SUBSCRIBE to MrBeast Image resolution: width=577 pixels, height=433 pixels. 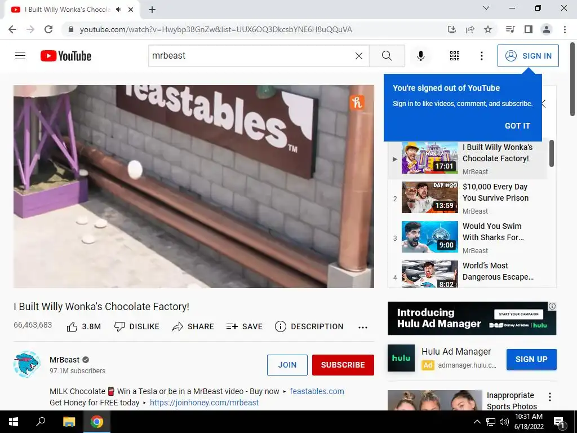[x=343, y=365]
